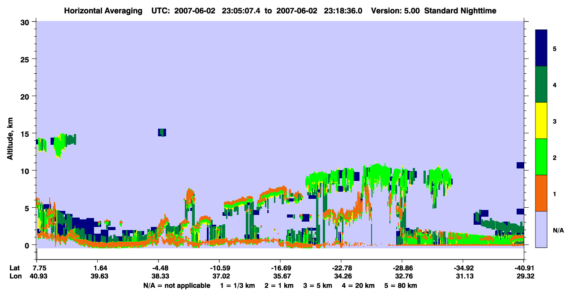The height and width of the screenshot is (298, 582).
Task: Click the "2 = 1 km" legend text
Action: coord(279,285)
